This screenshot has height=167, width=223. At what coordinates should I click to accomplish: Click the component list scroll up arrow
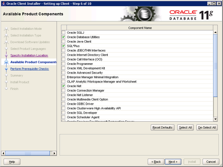[215, 32]
